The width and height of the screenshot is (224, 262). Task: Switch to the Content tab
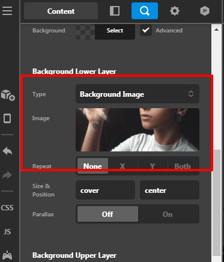[61, 11]
